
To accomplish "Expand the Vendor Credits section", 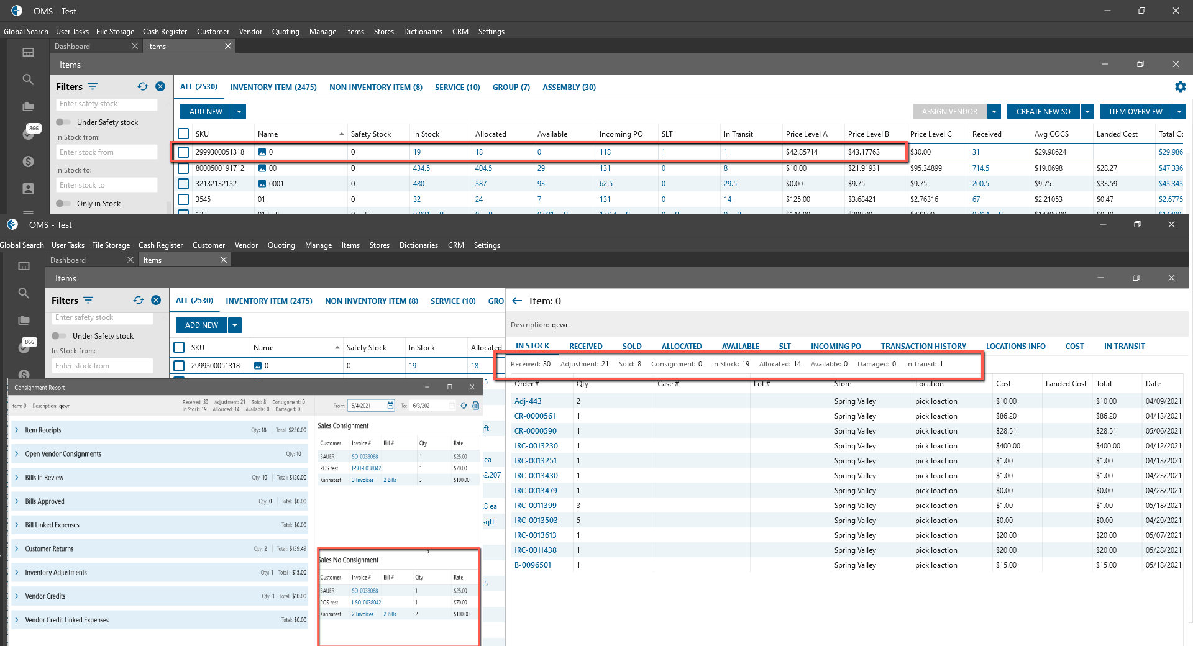I will 17,596.
